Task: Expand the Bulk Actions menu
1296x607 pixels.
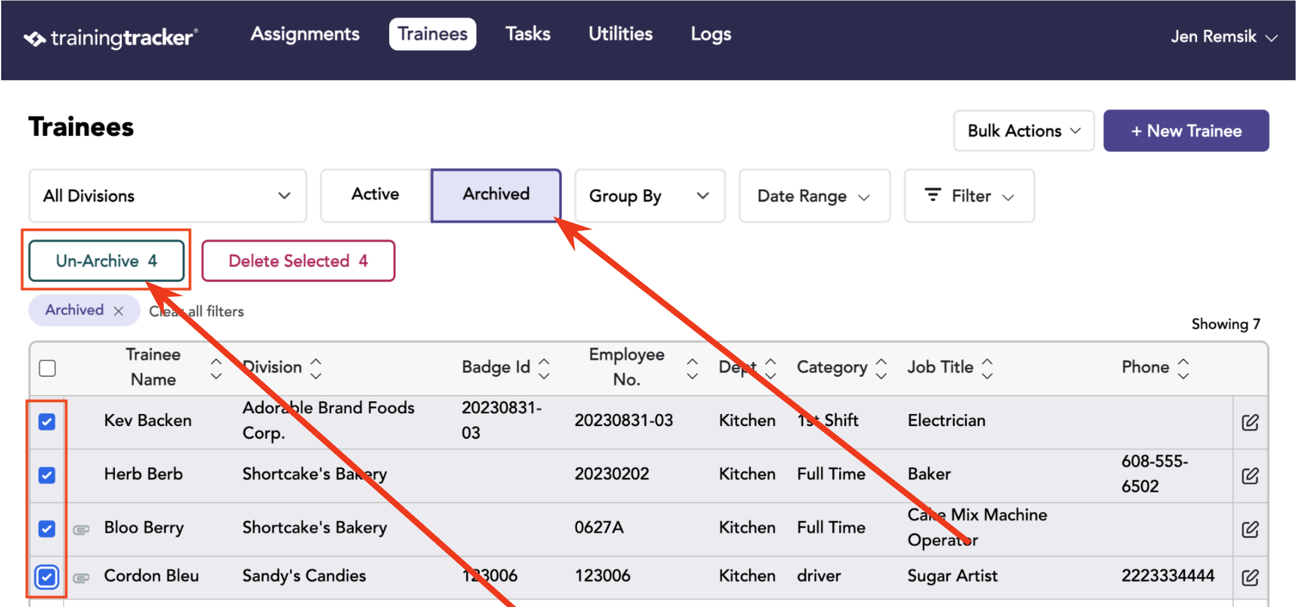Action: point(1024,131)
